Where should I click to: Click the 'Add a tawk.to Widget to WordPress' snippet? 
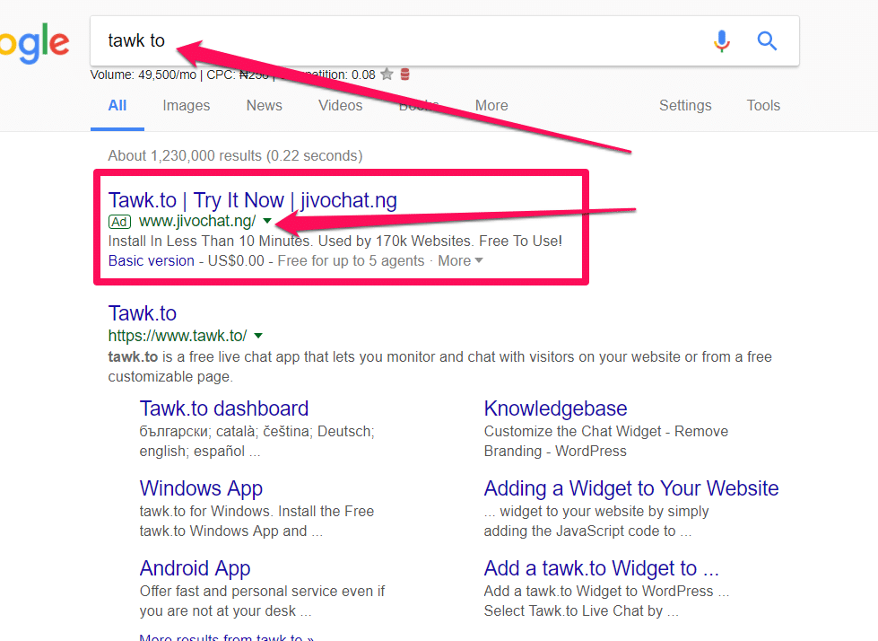tap(606, 601)
